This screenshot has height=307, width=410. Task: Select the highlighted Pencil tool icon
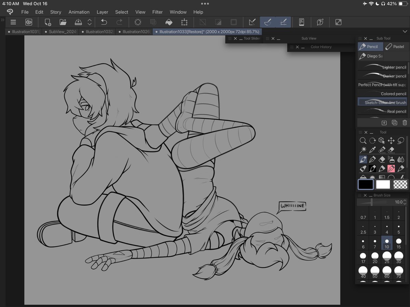click(363, 159)
